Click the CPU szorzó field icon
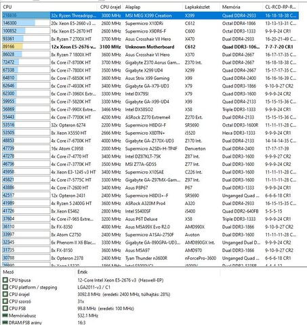307x325 pixels. pyautogui.click(x=5, y=301)
